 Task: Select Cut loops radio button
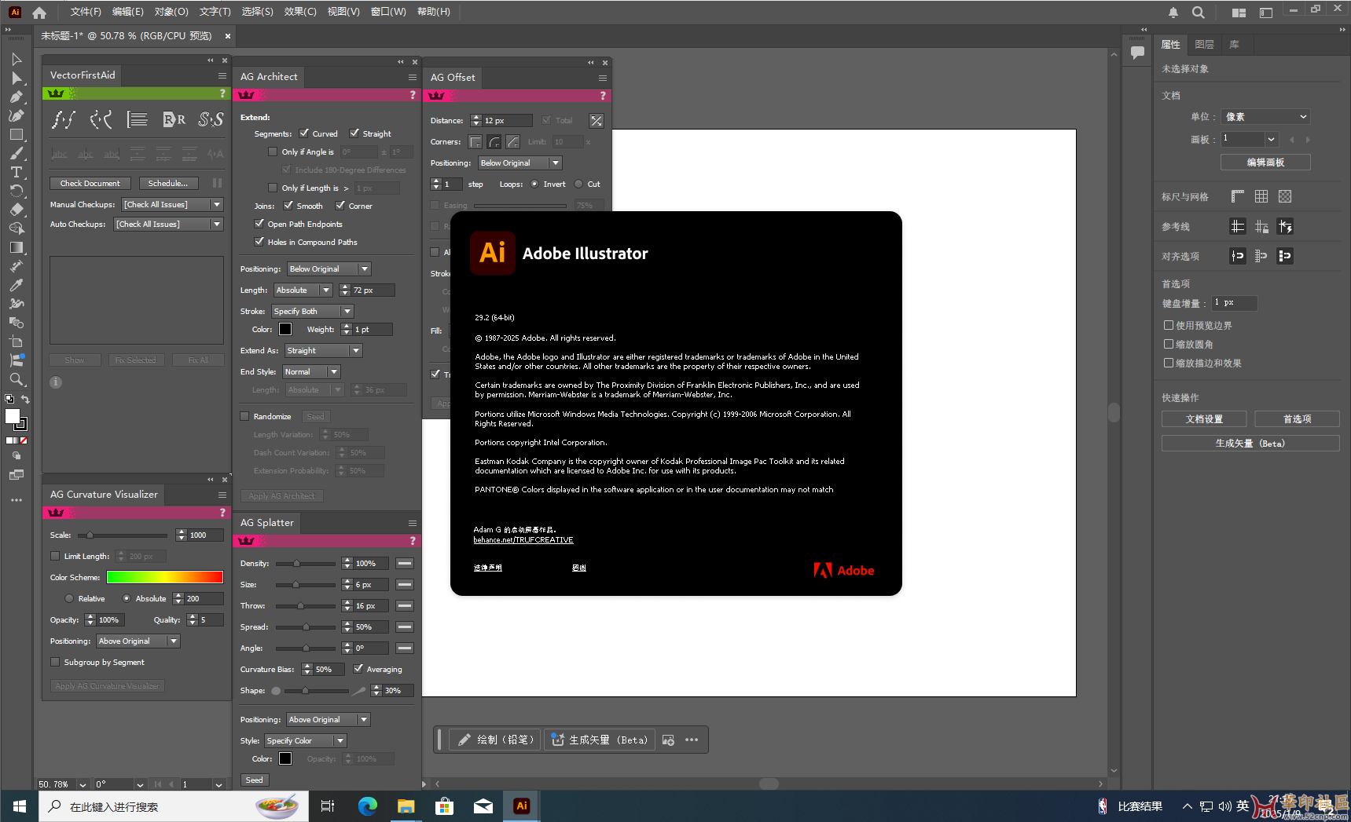pyautogui.click(x=578, y=184)
